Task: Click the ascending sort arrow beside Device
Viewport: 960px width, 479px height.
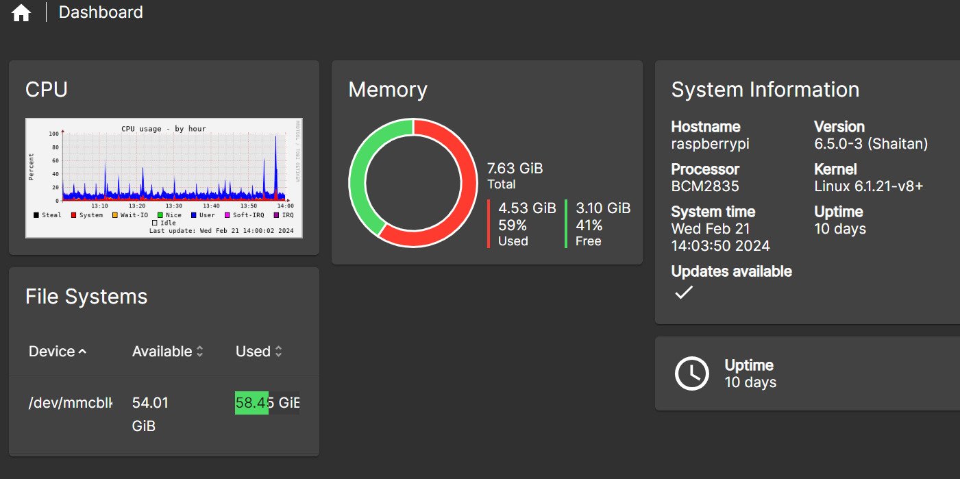Action: (83, 352)
